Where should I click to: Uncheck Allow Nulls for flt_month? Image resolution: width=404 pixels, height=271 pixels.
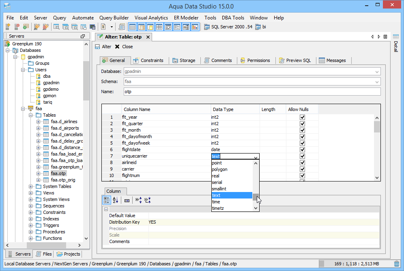pos(303,130)
